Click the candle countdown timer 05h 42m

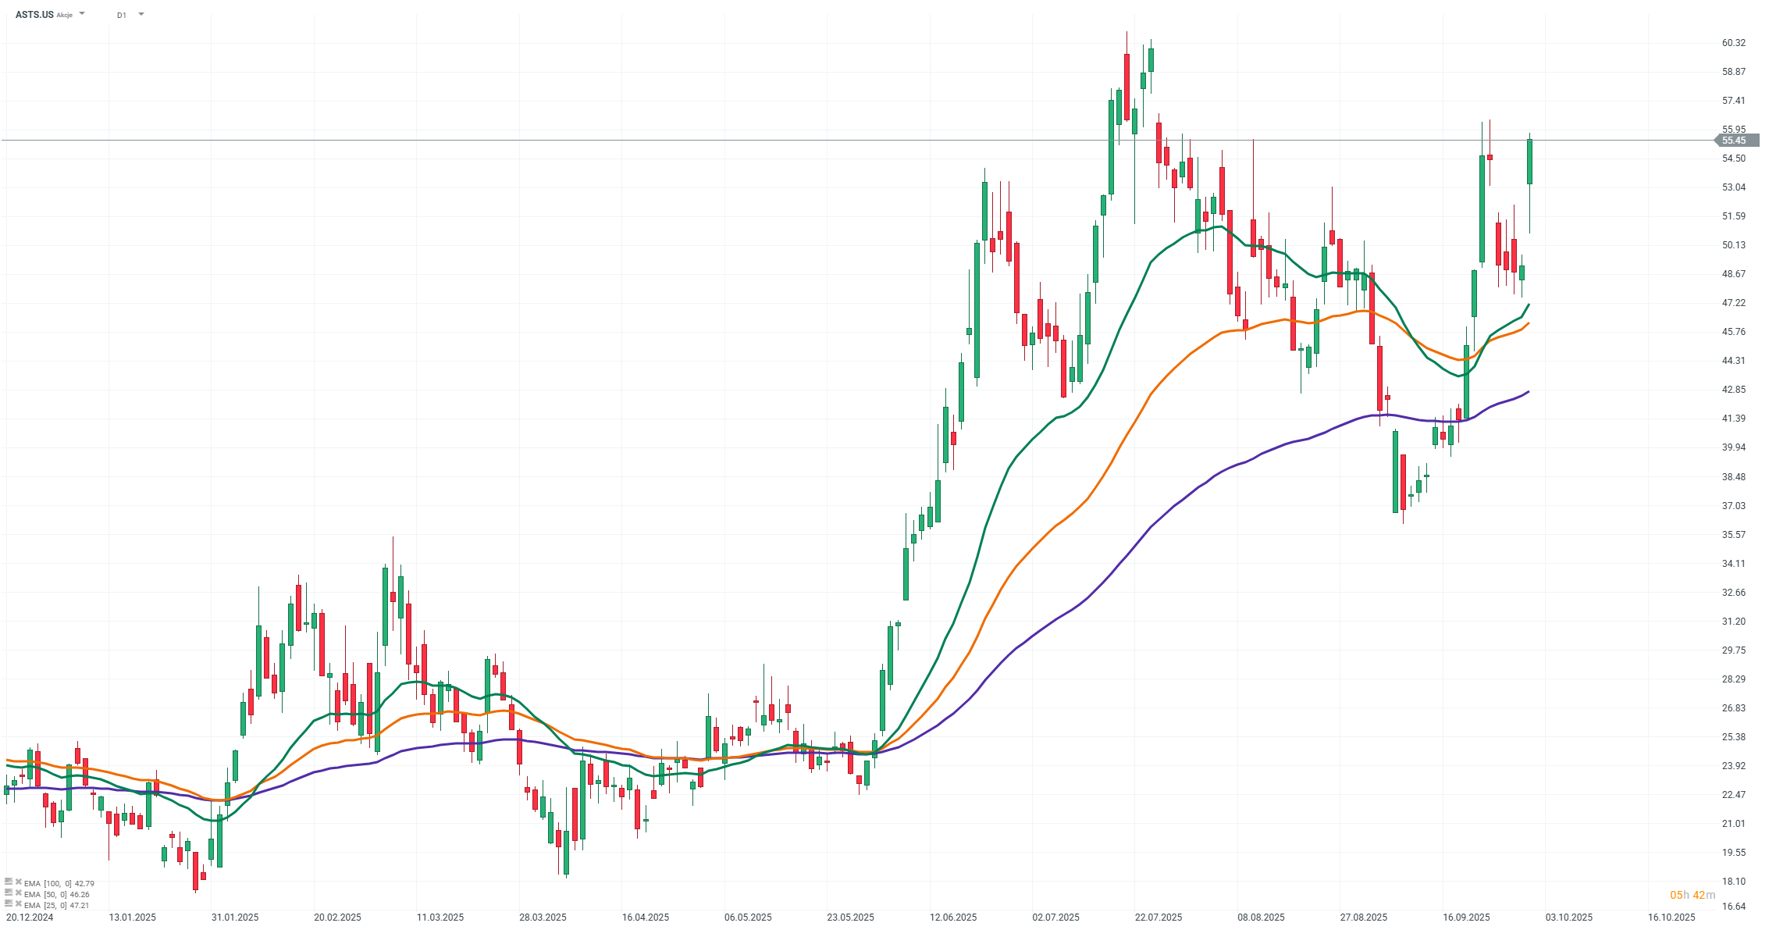click(x=1692, y=895)
